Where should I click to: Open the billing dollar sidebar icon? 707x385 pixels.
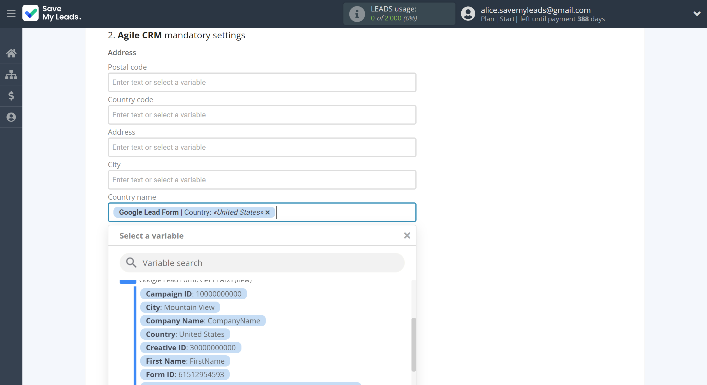click(11, 96)
